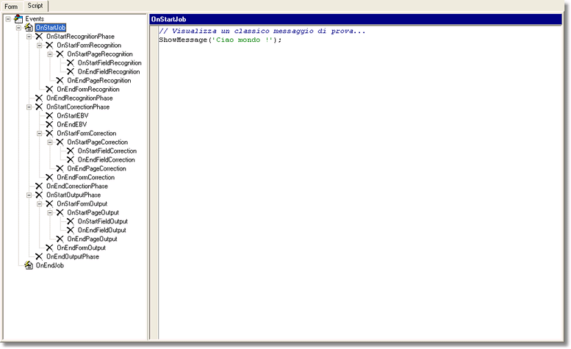Click the X icon beside OnStartFormOutput
Image resolution: width=571 pixels, height=349 pixels.
pos(49,204)
